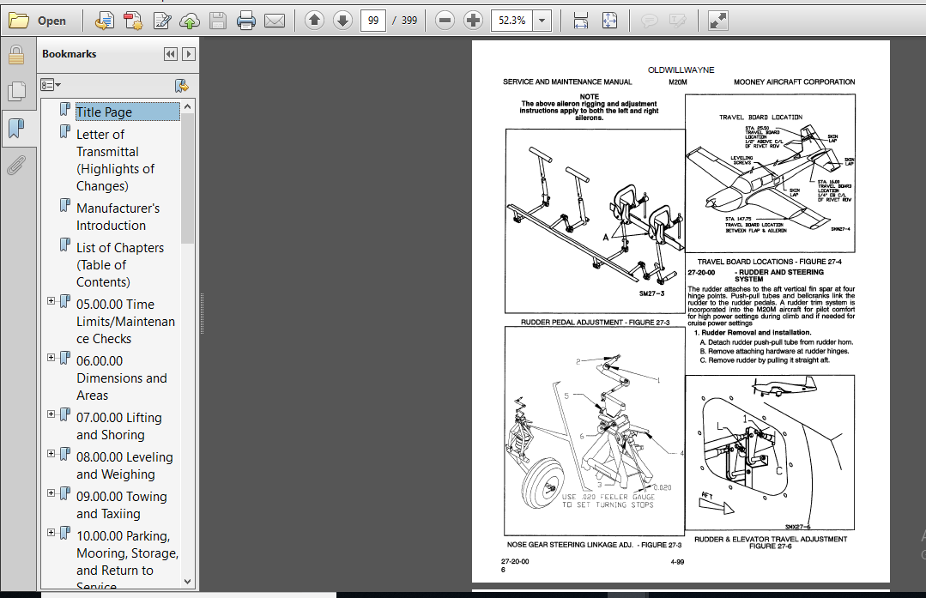Open the attachments paperclip panel icon
Viewport: 926px width, 598px height.
point(16,165)
